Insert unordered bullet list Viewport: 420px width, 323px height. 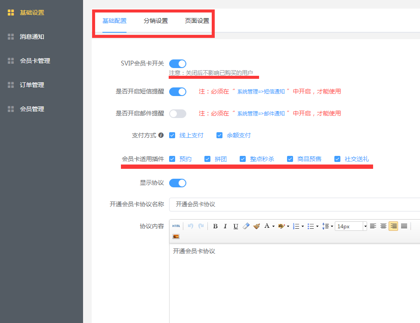tap(311, 226)
